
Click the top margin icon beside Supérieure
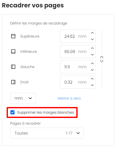13,36
